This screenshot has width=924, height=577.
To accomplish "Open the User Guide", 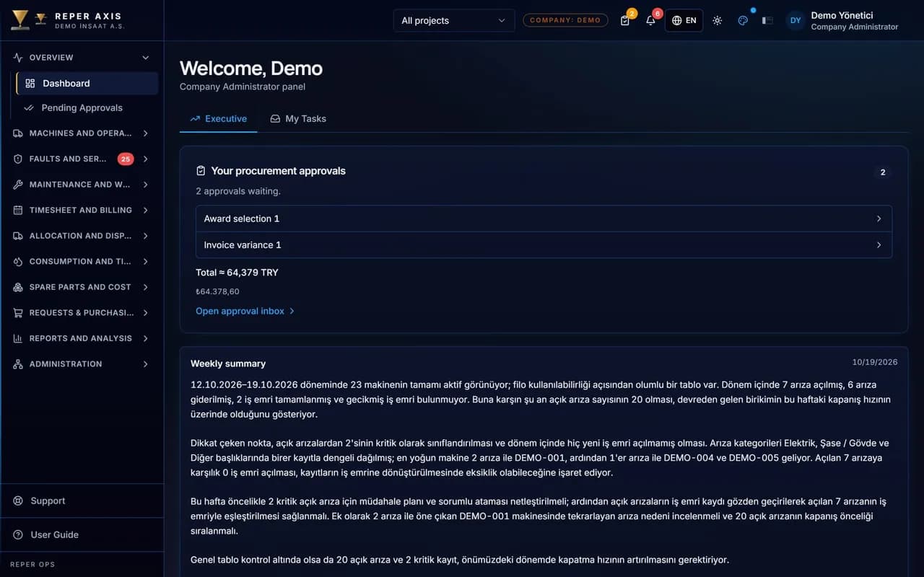I will (82, 534).
